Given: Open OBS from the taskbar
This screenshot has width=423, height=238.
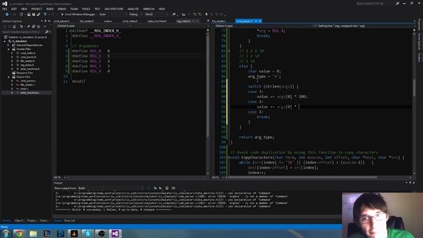Looking at the screenshot, I should [x=101, y=233].
